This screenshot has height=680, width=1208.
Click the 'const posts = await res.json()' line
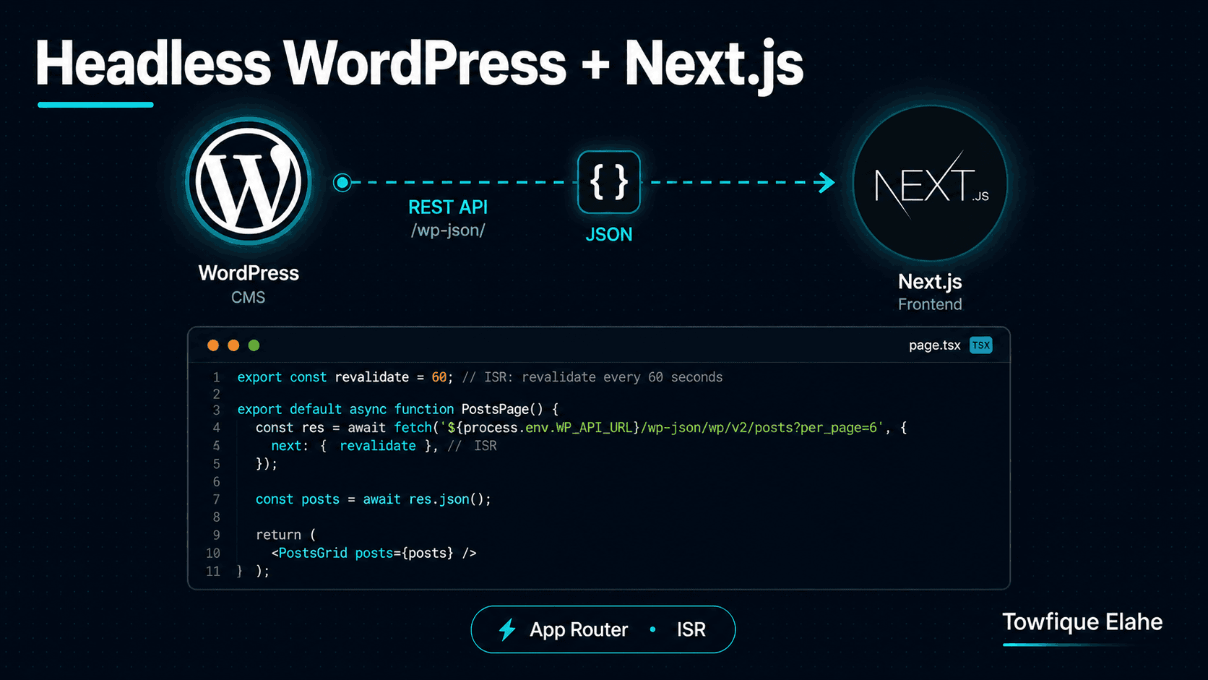click(x=373, y=499)
